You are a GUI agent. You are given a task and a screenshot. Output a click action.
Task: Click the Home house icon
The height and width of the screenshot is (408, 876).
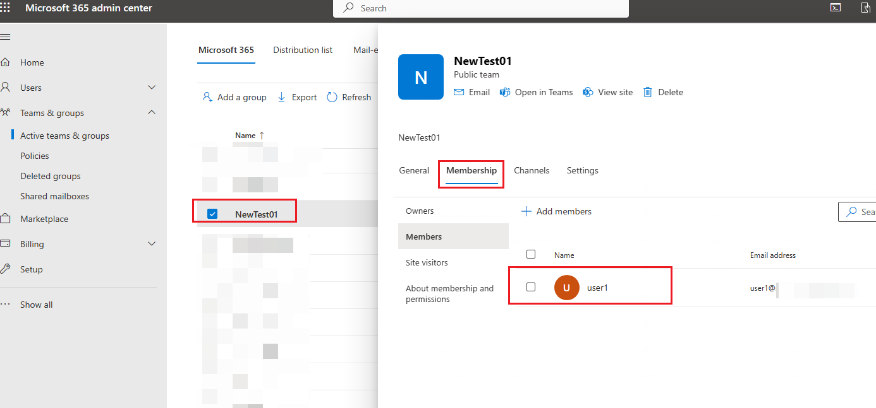coord(6,62)
